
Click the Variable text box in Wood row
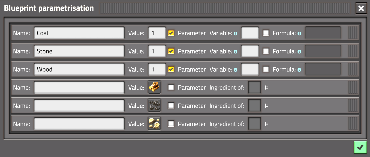(250, 69)
